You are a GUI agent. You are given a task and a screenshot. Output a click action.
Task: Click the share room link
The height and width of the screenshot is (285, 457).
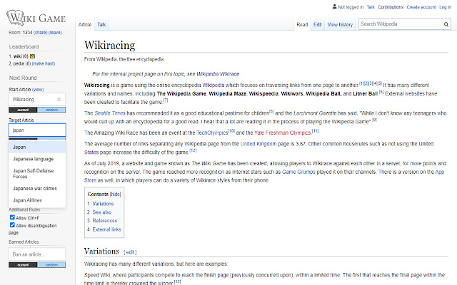pos(40,33)
